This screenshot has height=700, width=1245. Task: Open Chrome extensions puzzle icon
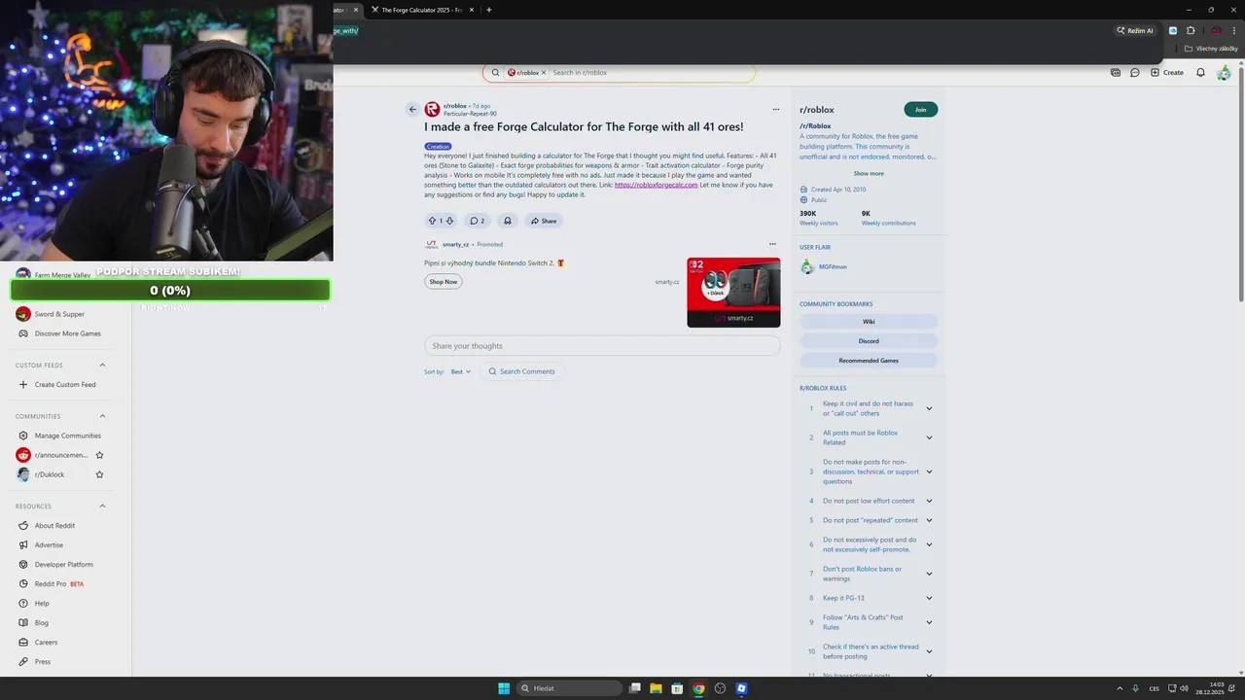tap(1191, 30)
